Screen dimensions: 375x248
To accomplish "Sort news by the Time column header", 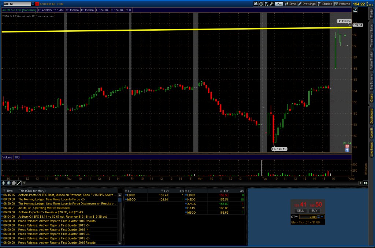I will (x=10, y=191).
